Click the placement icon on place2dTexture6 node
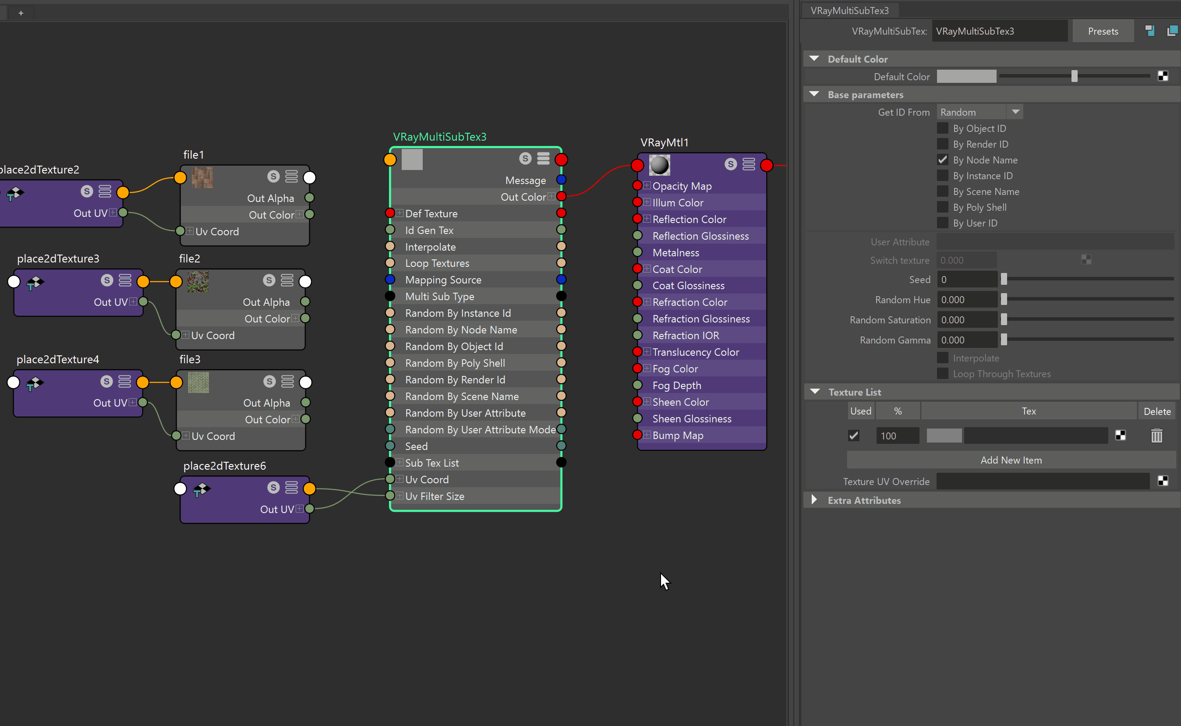Image resolution: width=1181 pixels, height=726 pixels. (x=202, y=490)
